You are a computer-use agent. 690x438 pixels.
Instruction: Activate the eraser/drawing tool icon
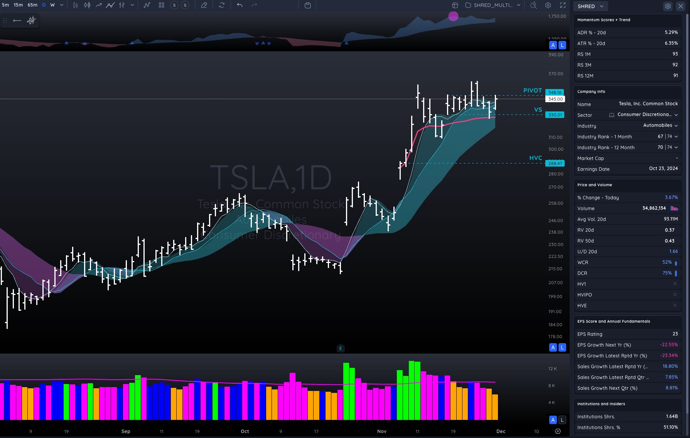(x=204, y=5)
